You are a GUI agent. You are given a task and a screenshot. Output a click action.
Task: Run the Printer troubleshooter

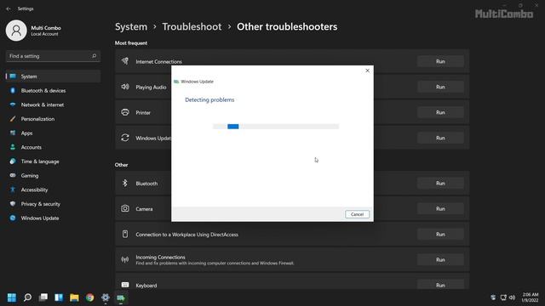click(x=440, y=112)
